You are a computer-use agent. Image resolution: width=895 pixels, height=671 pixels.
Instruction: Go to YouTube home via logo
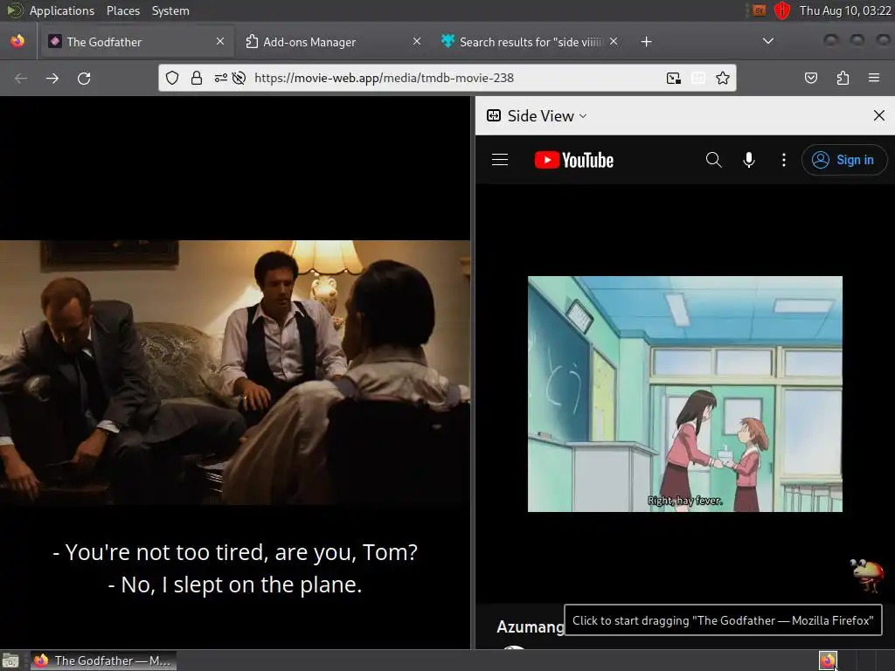point(573,160)
